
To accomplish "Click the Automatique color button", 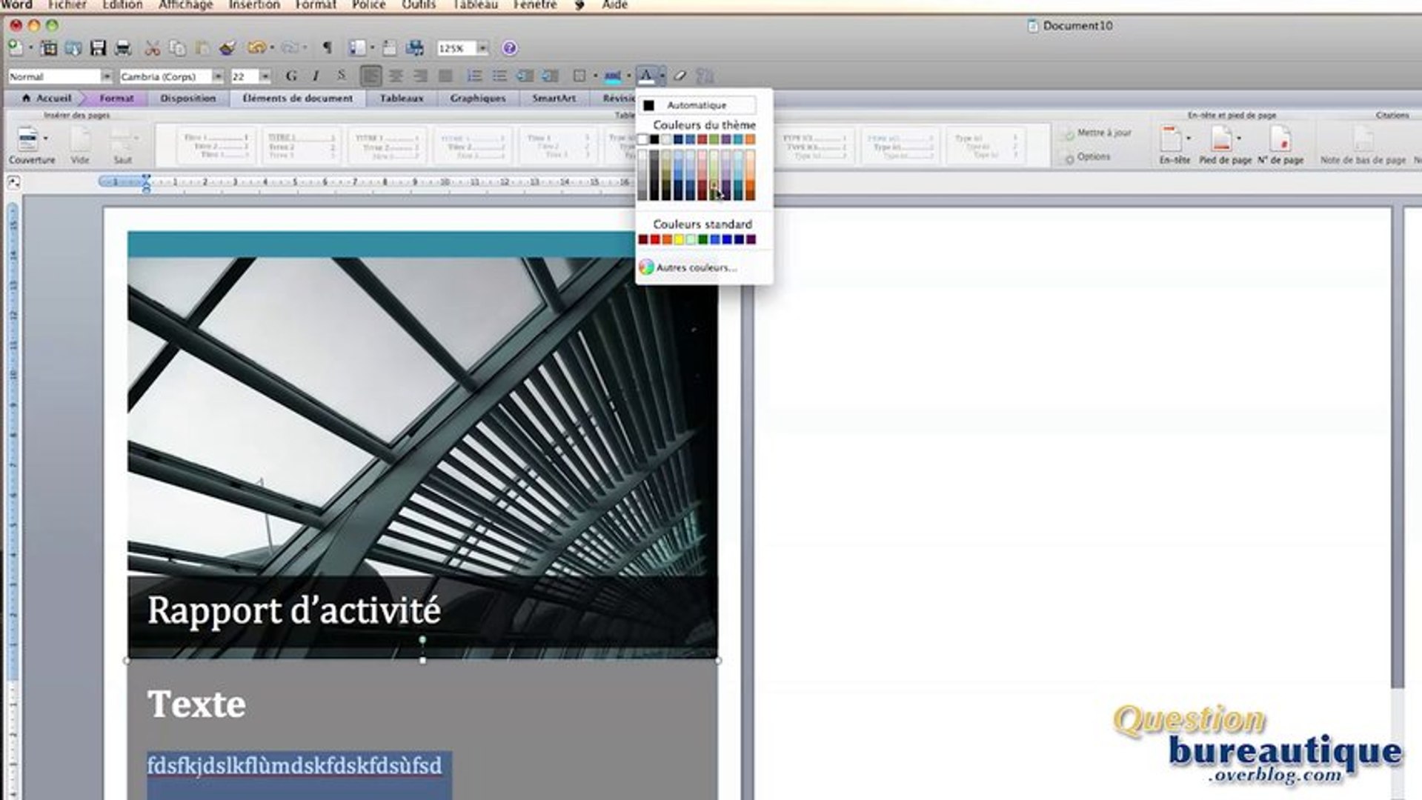I will (698, 105).
